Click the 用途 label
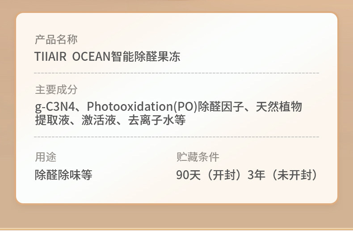The image size is (353, 231). [x=46, y=157]
